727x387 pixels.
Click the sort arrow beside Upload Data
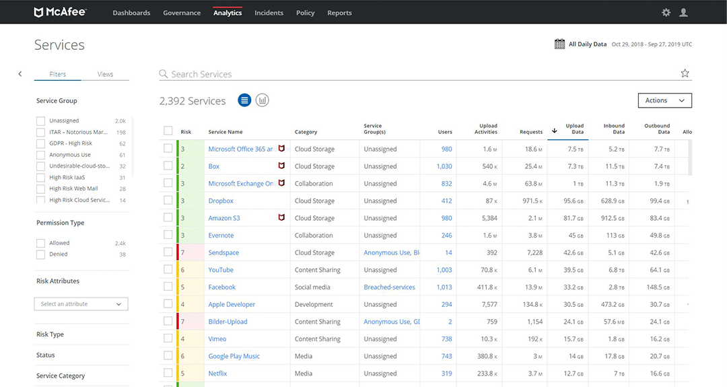pyautogui.click(x=554, y=131)
